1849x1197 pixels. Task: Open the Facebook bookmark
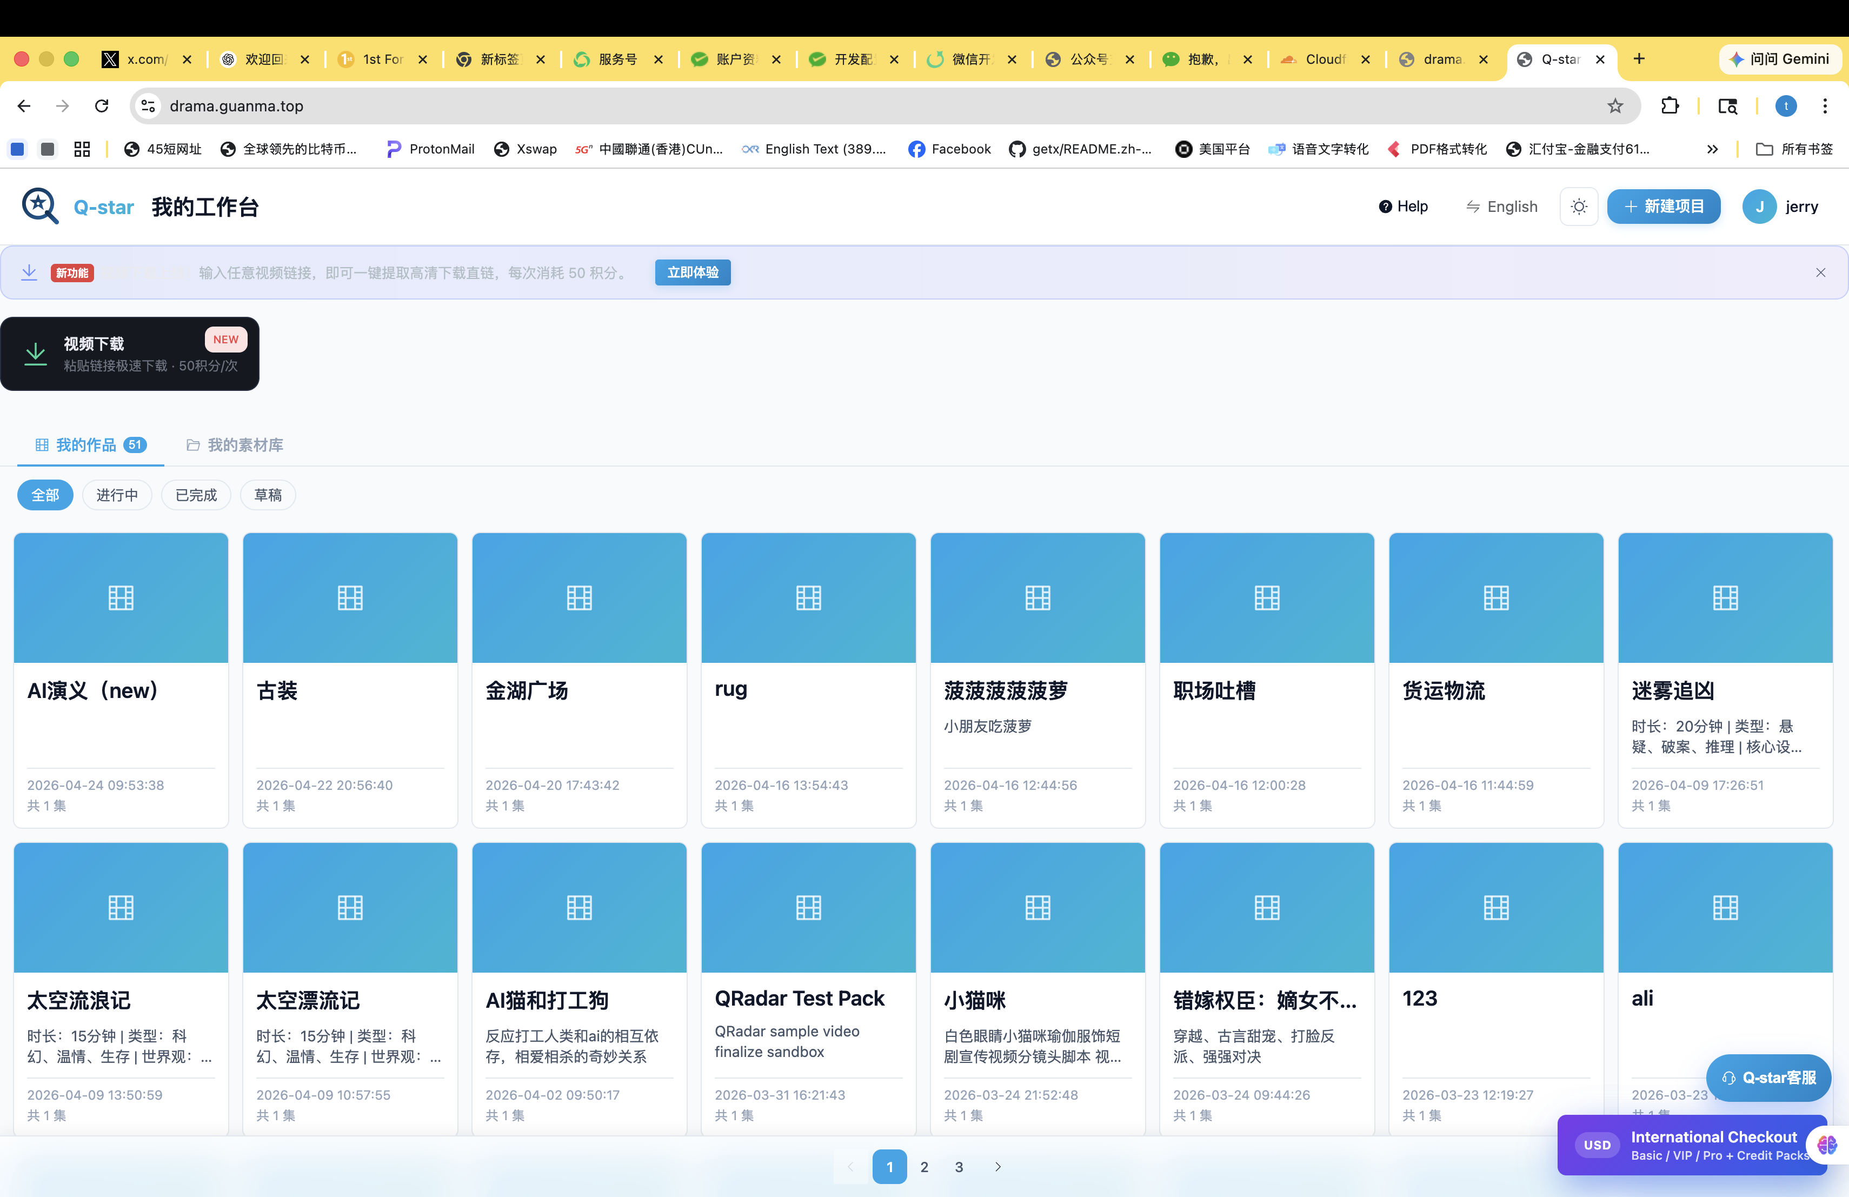pos(949,149)
